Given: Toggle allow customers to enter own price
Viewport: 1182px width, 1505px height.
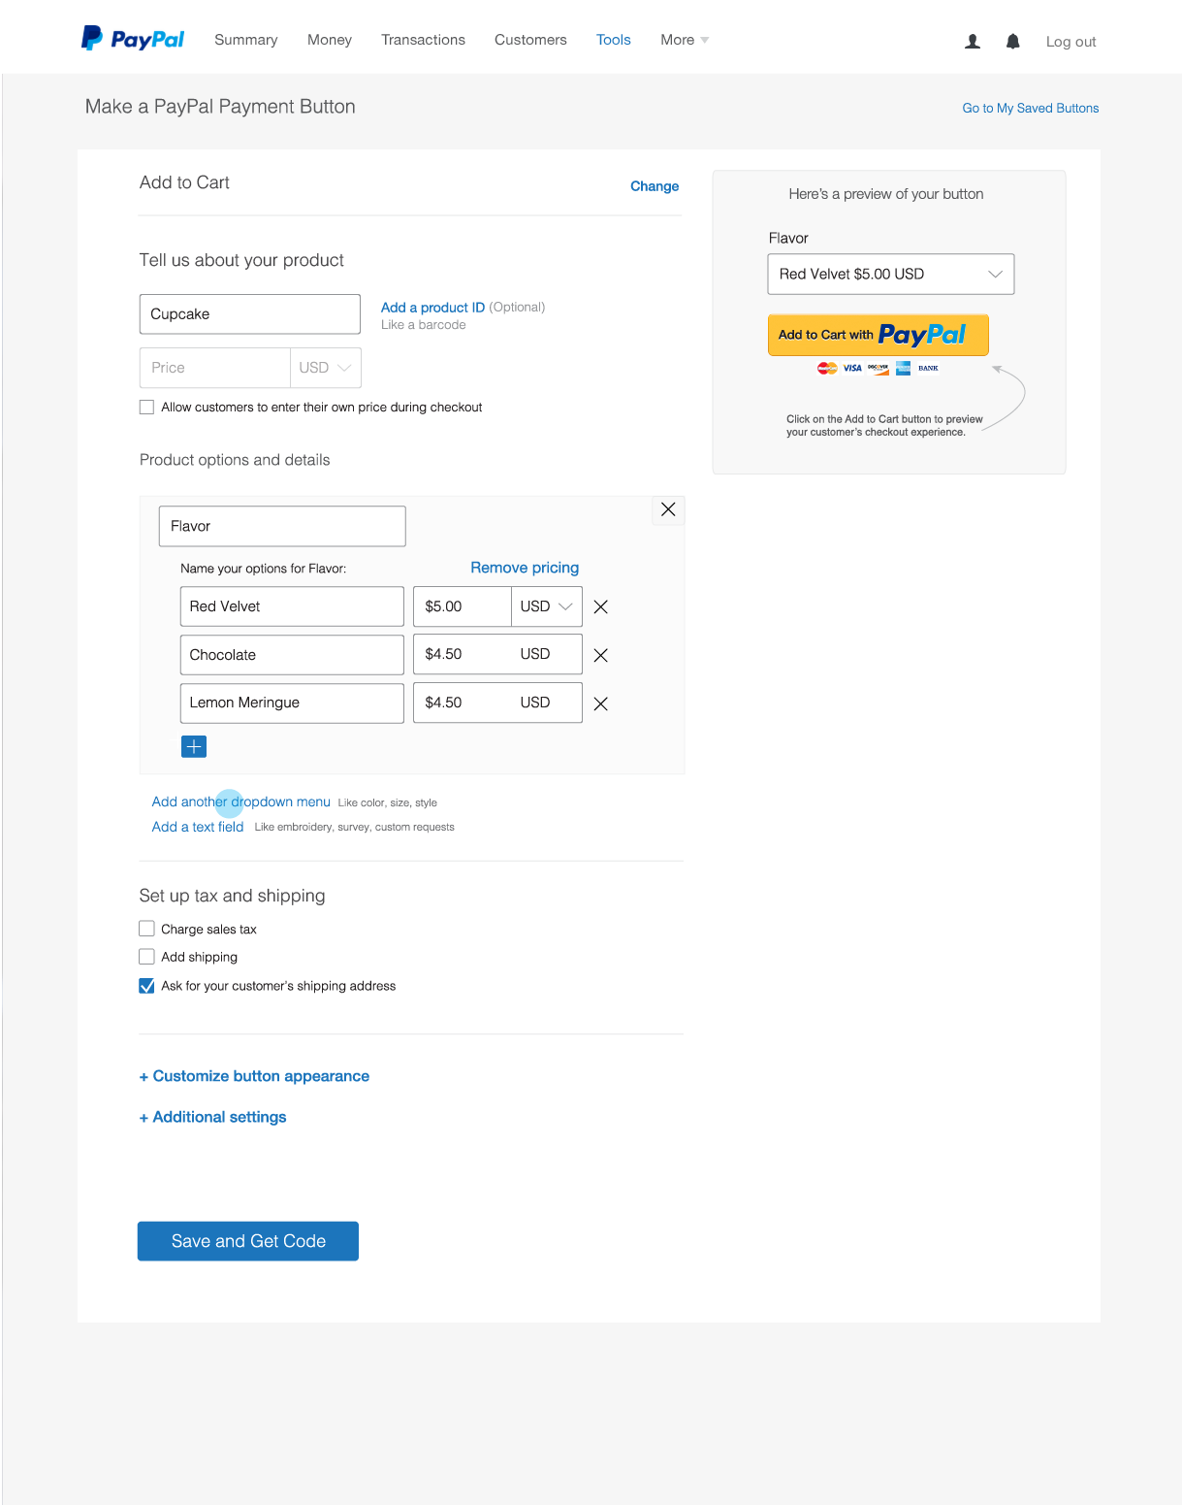Looking at the screenshot, I should (147, 408).
